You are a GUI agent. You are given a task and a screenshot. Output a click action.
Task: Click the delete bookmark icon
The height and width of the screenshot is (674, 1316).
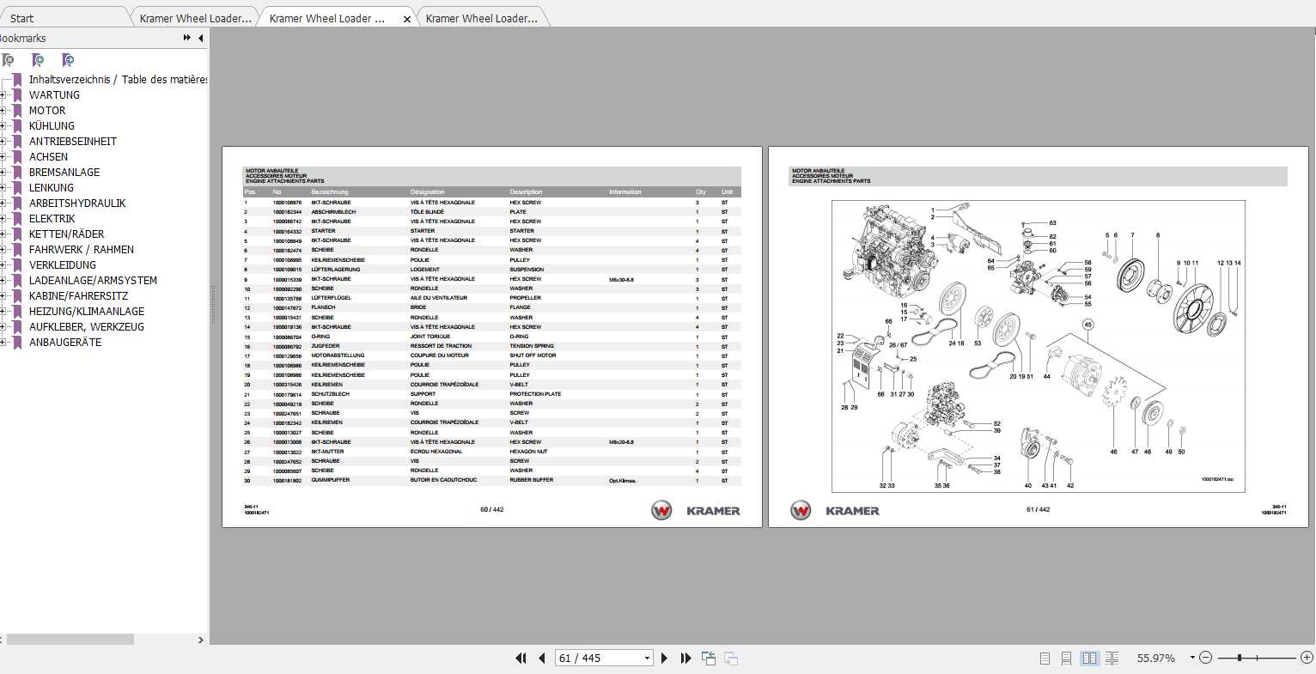pyautogui.click(x=7, y=59)
